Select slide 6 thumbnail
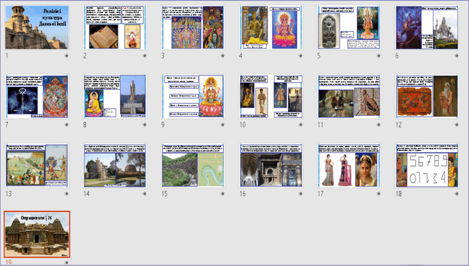This screenshot has height=266, width=469. click(427, 27)
